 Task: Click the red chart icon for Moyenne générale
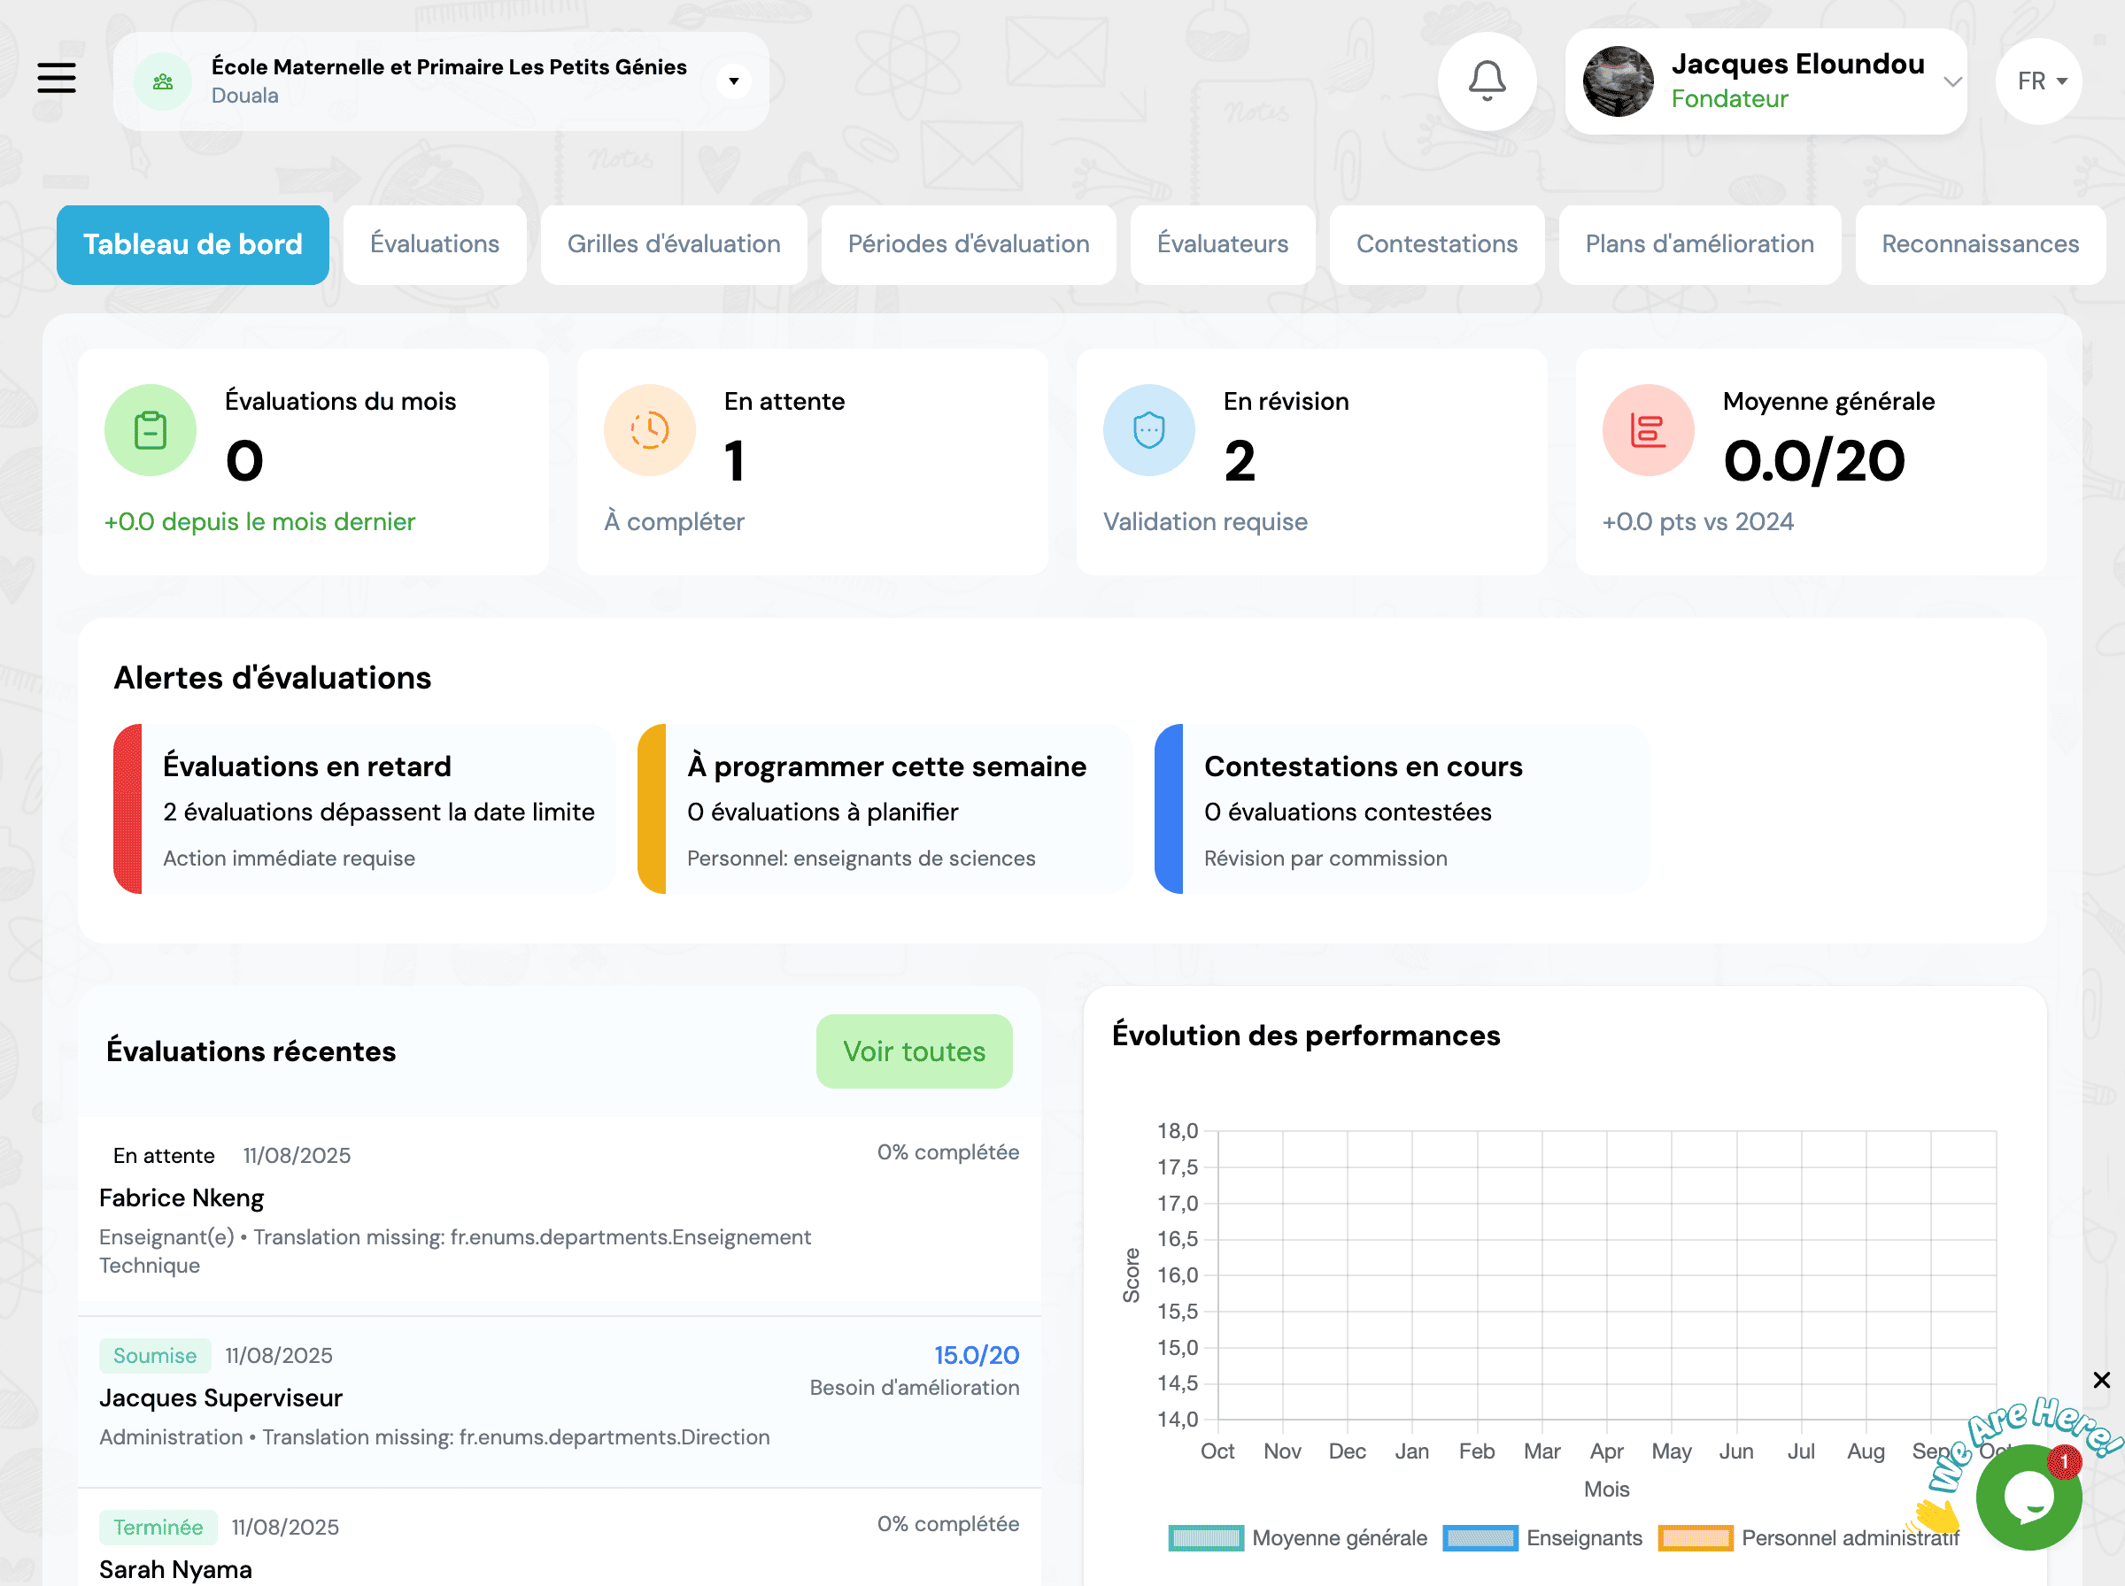[x=1648, y=430]
